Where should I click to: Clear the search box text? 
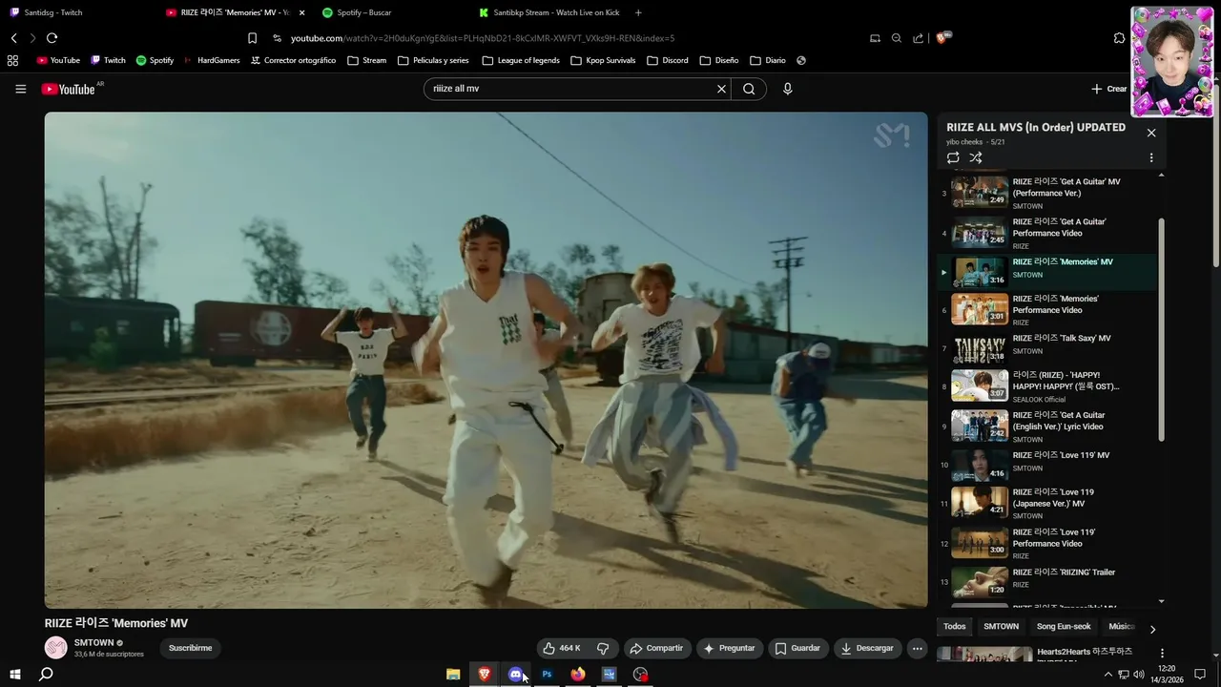[x=721, y=89]
